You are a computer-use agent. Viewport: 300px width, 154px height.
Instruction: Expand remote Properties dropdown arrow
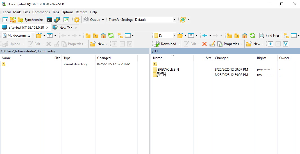pyautogui.click(x=242, y=44)
